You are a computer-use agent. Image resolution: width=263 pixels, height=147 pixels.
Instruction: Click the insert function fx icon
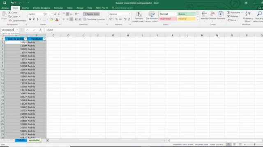pyautogui.click(x=40, y=30)
